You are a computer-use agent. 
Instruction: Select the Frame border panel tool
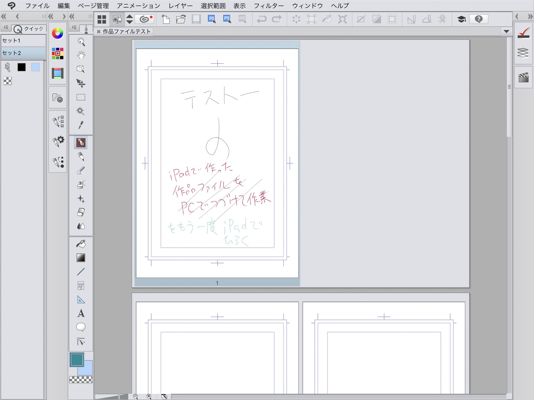[x=81, y=286]
